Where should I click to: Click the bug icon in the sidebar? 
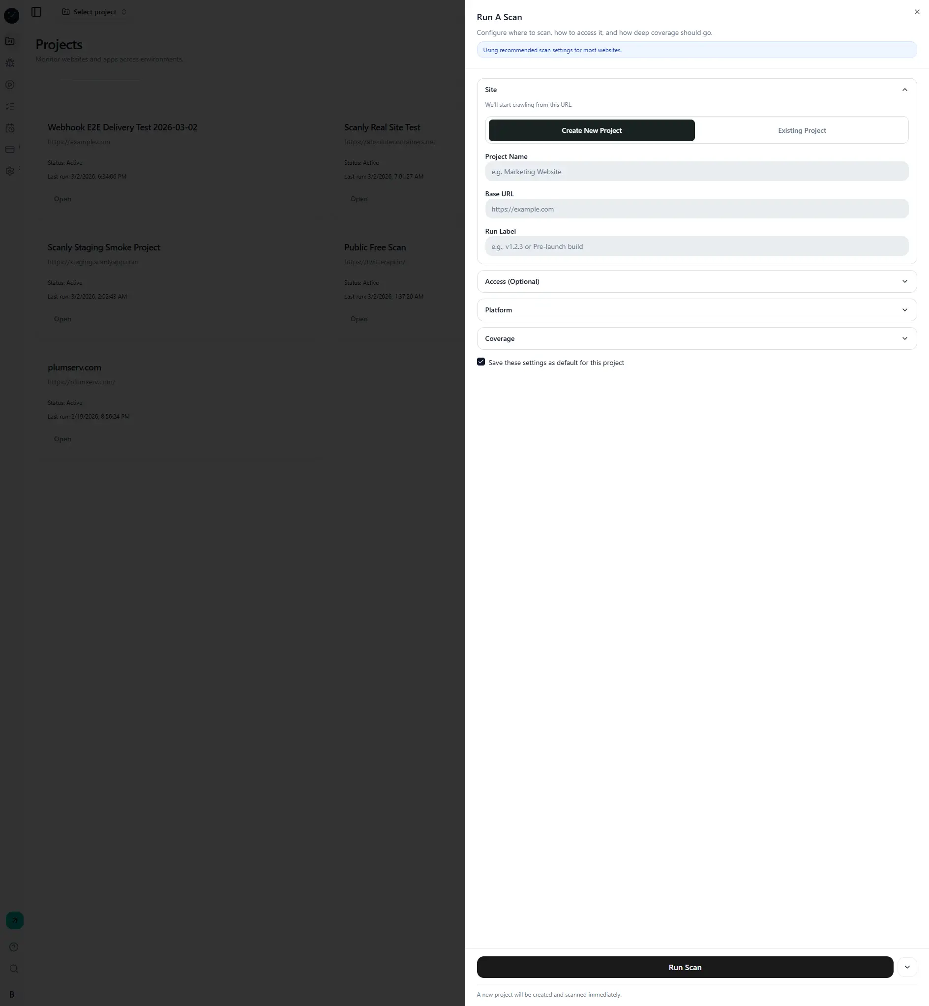pos(10,63)
